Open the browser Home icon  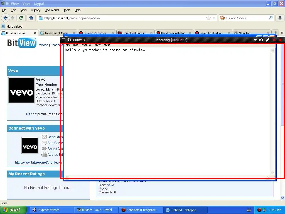click(31, 18)
